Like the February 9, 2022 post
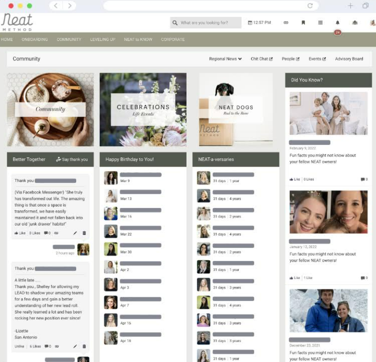Screen dimensions: 376x362 pos(295,179)
